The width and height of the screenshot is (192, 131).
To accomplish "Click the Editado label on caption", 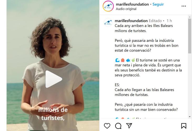I will point(155,21).
